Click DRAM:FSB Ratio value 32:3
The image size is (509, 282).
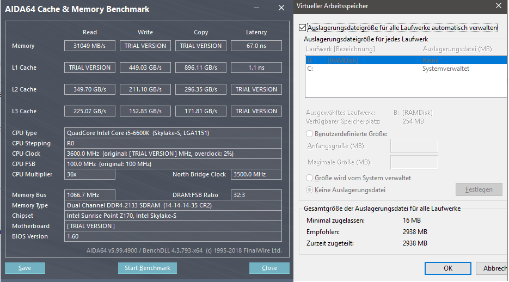click(x=256, y=195)
